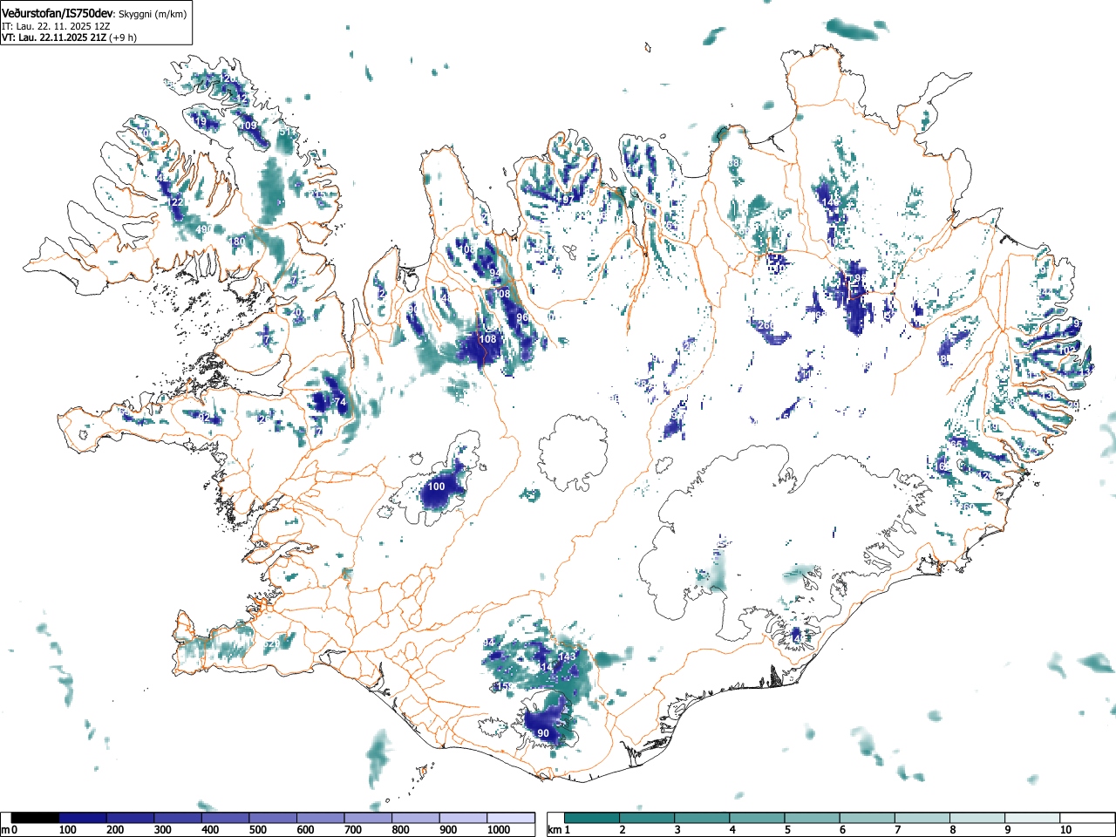Pick the 200–300 m visibility legend swatch
Image resolution: width=1116 pixels, height=837 pixels.
coord(131,818)
